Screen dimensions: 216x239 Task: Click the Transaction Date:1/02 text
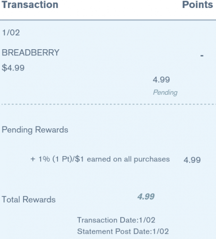click(x=116, y=220)
